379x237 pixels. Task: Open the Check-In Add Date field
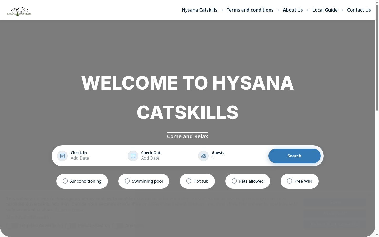click(x=80, y=158)
